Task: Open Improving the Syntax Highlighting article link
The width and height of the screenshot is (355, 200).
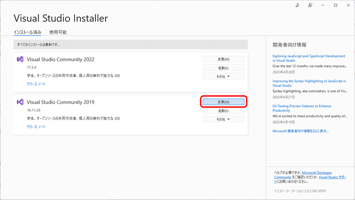Action: point(309,83)
